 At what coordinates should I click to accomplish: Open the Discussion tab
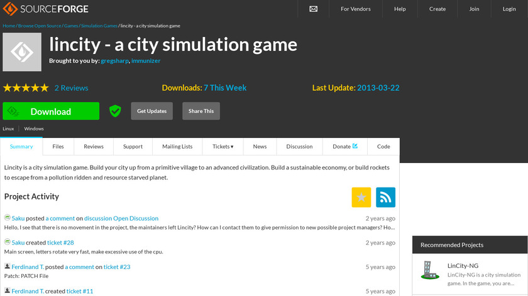(x=299, y=147)
